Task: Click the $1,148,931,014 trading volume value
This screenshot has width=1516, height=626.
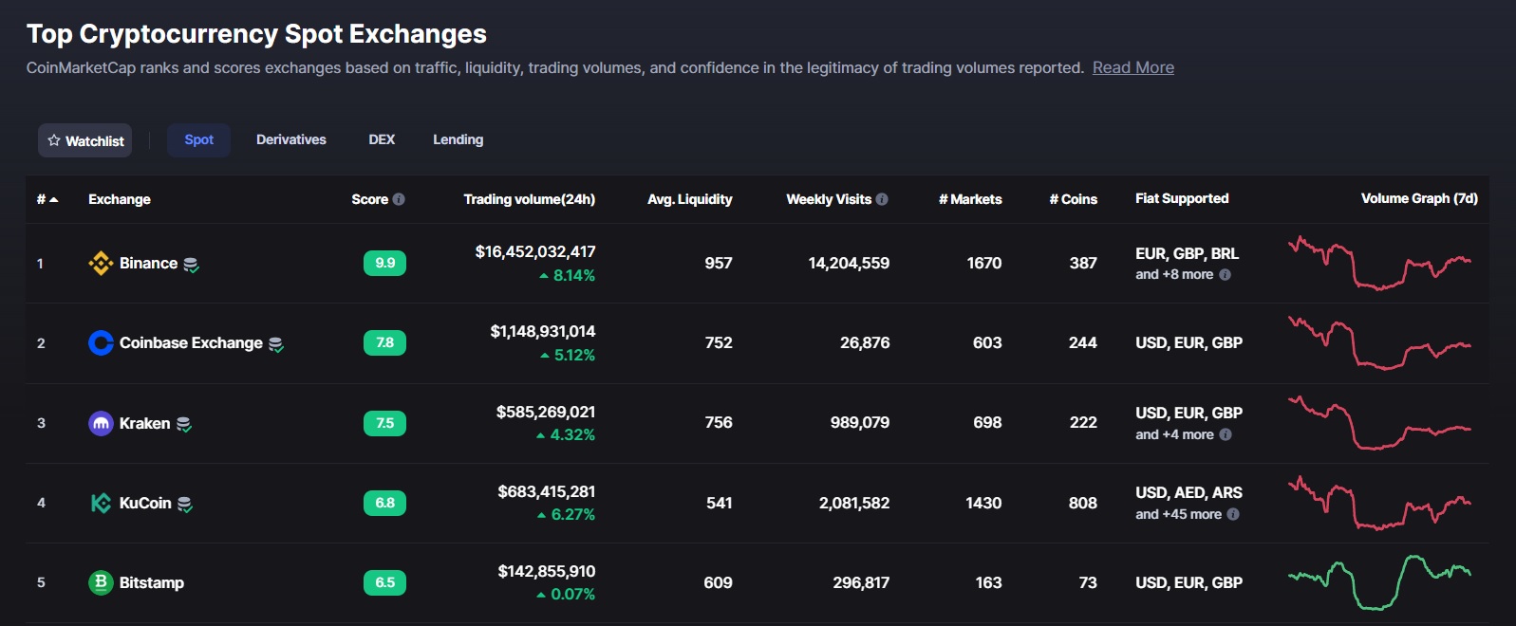Action: coord(543,331)
